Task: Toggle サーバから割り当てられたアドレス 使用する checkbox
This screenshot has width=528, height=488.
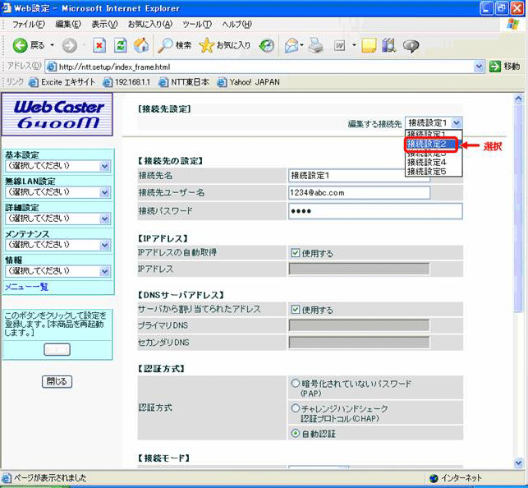Action: coord(296,310)
